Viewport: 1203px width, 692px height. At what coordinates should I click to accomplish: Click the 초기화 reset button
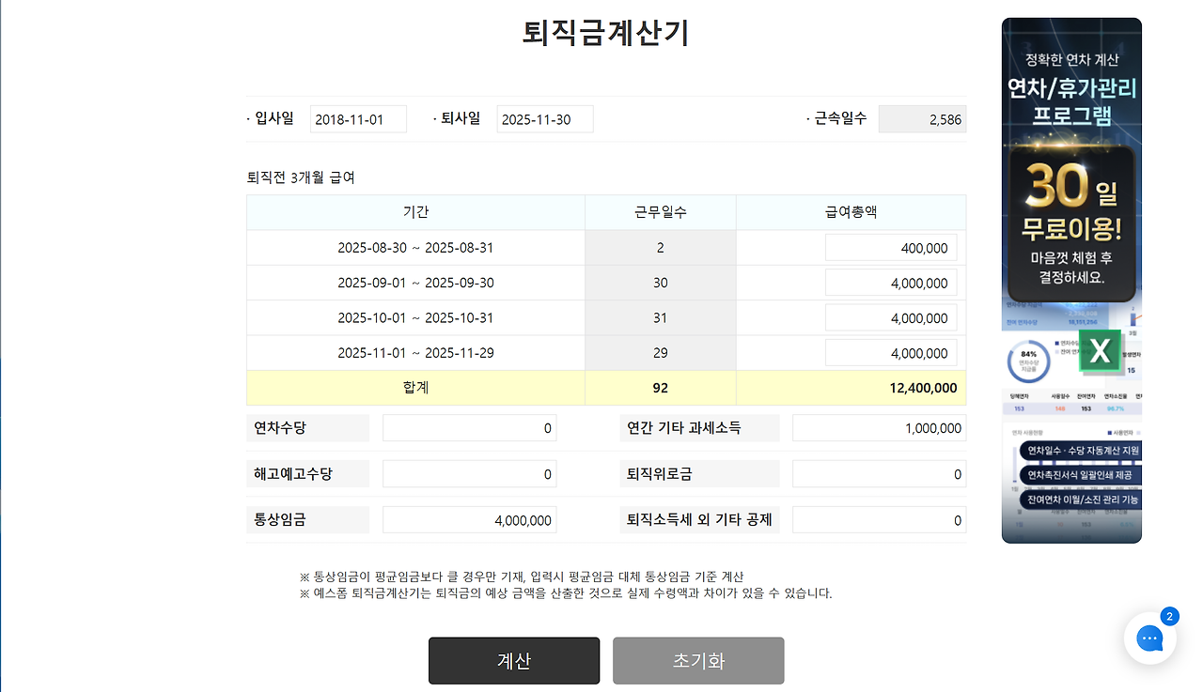pyautogui.click(x=698, y=661)
